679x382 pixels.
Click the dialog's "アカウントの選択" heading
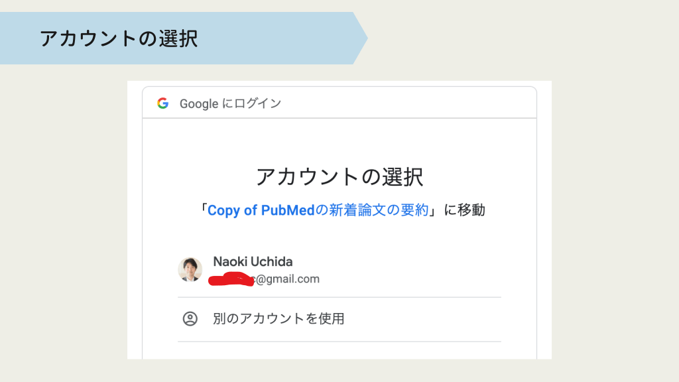click(339, 177)
